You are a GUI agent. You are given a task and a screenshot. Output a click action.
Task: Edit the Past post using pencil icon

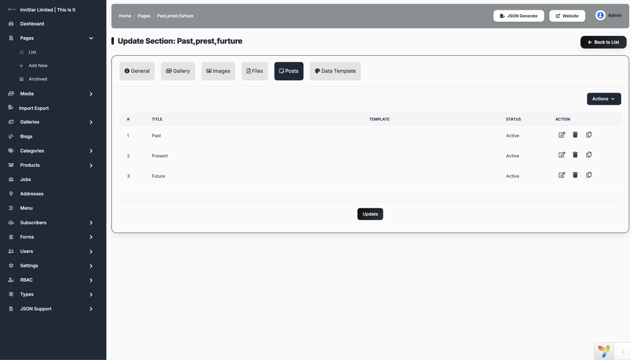tap(562, 135)
